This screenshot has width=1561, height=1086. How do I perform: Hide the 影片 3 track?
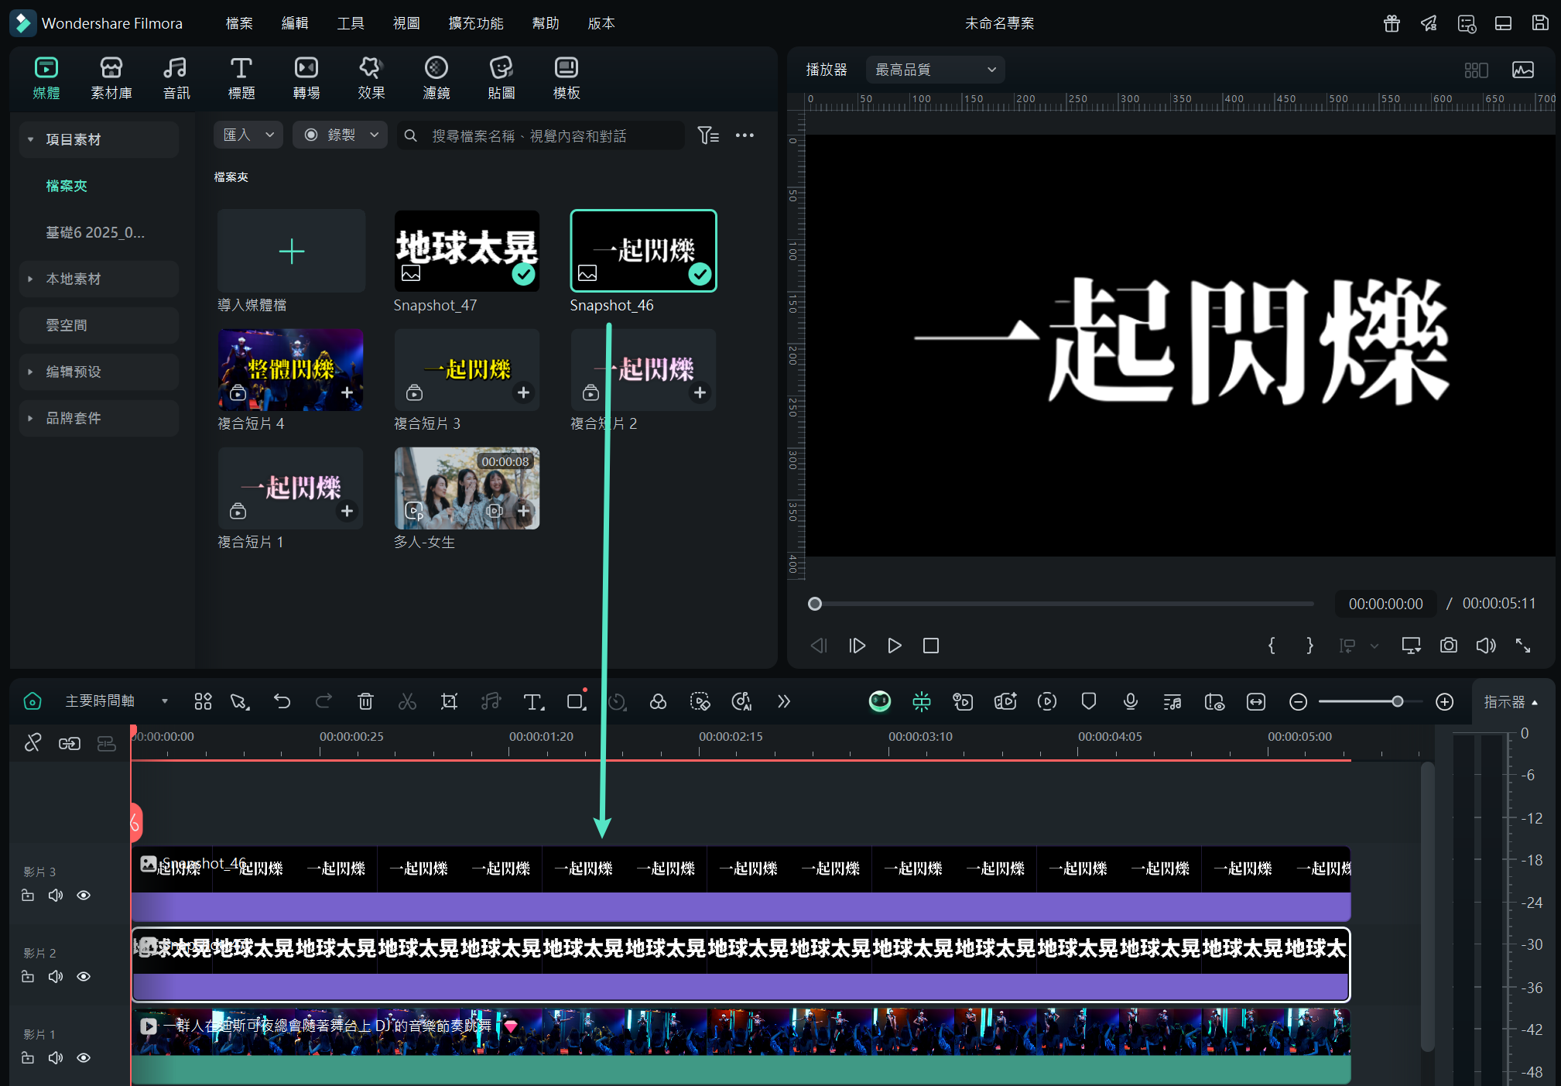[84, 896]
